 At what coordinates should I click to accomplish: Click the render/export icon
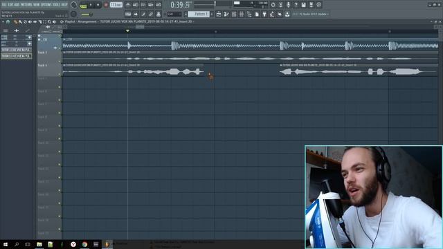pyautogui.click(x=311, y=5)
